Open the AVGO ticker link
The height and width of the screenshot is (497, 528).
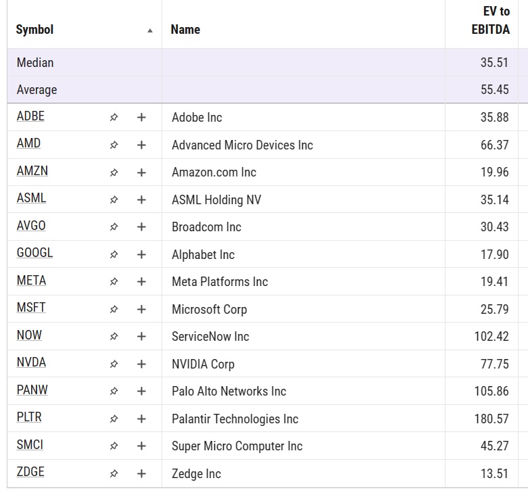31,226
